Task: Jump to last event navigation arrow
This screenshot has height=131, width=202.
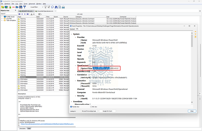Action: [x=28, y=14]
